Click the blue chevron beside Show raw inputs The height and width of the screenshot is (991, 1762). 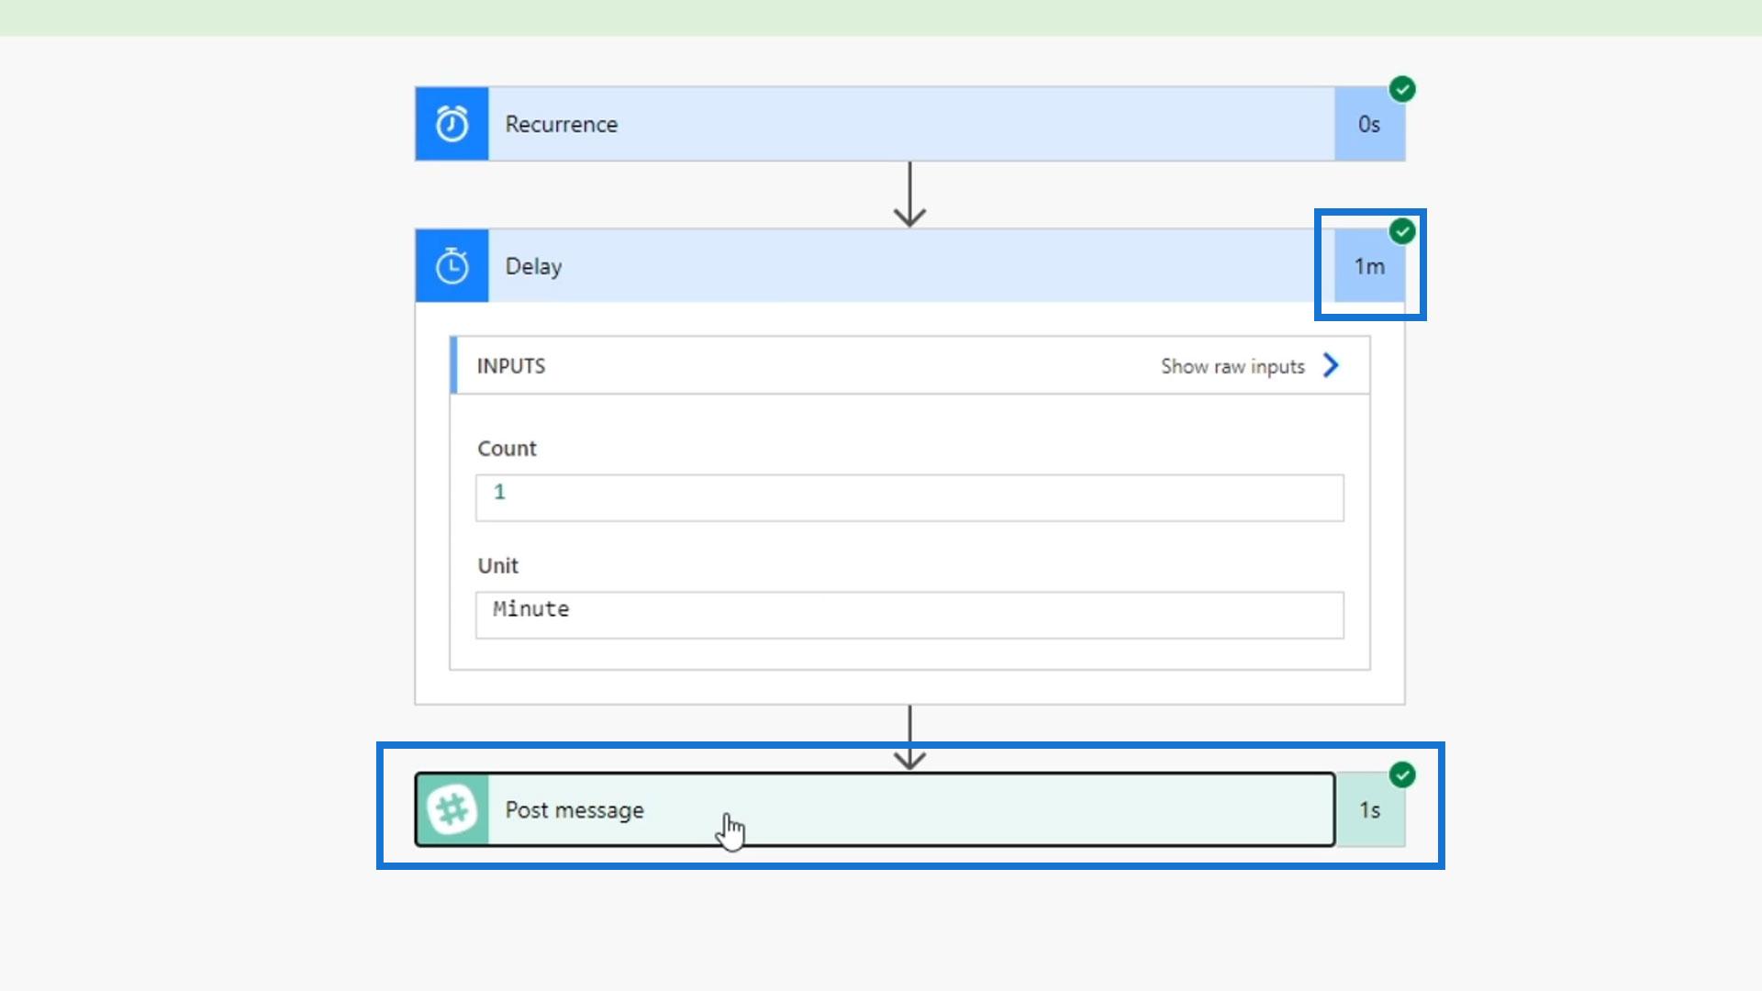click(1332, 365)
